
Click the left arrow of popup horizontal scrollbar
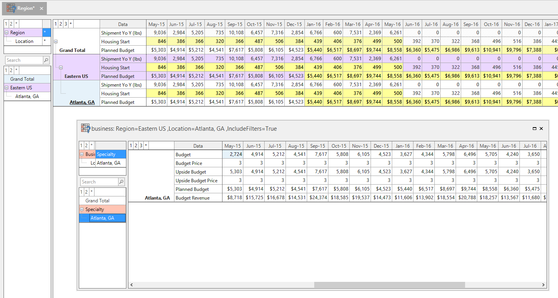tap(132, 285)
